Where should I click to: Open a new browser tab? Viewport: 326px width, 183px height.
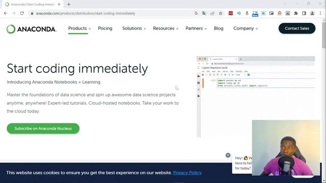(69, 5)
